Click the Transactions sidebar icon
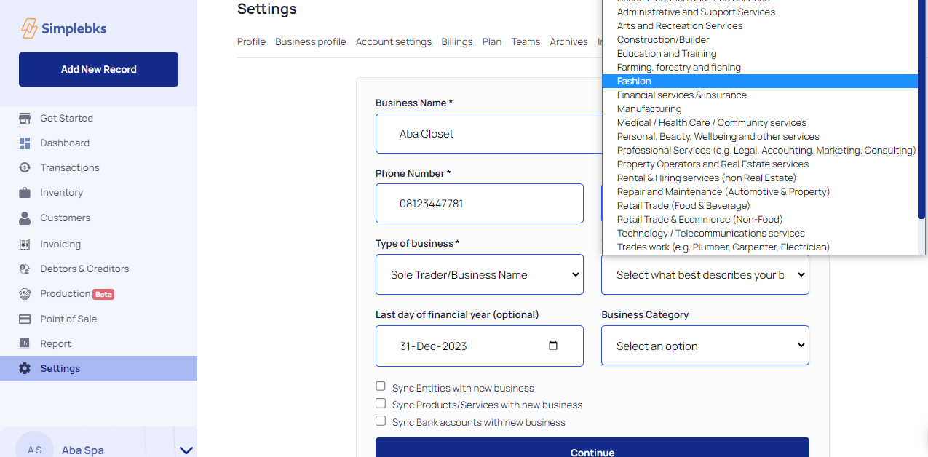Viewport: 928px width, 457px height. 25,168
